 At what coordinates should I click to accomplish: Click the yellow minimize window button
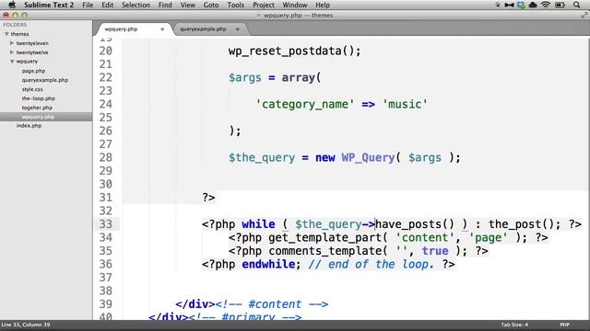15,16
